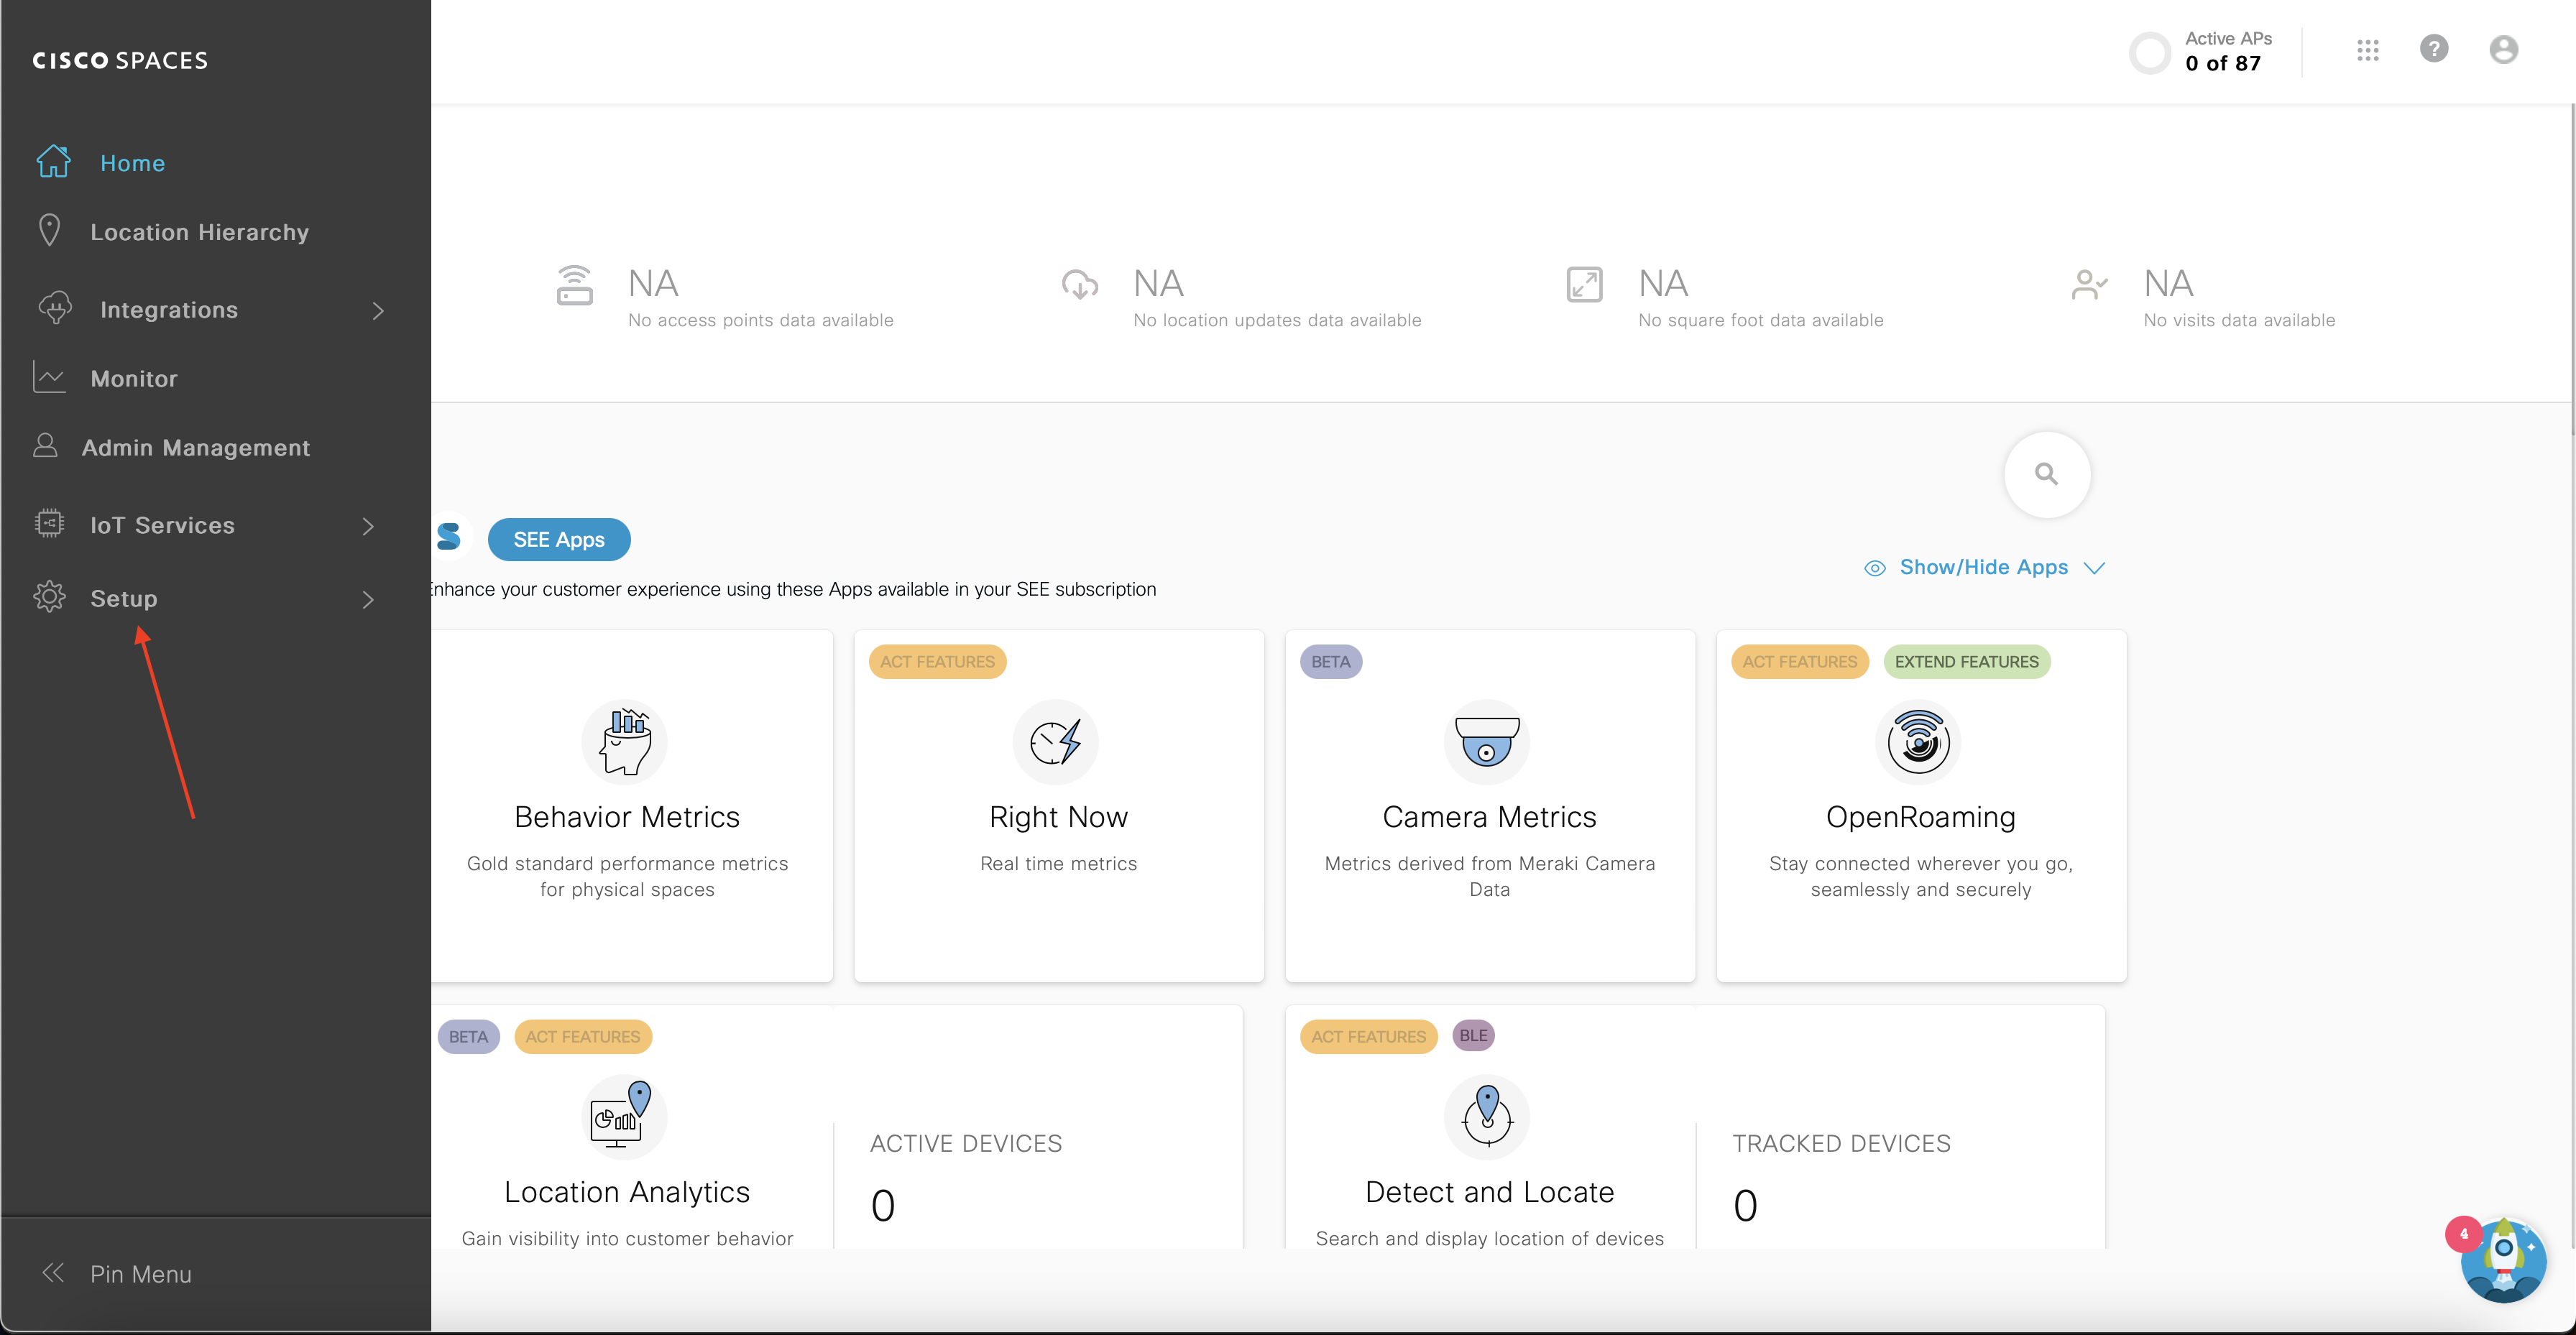Click the Pin Menu double-arrow icon
The width and height of the screenshot is (2576, 1335).
coord(53,1272)
